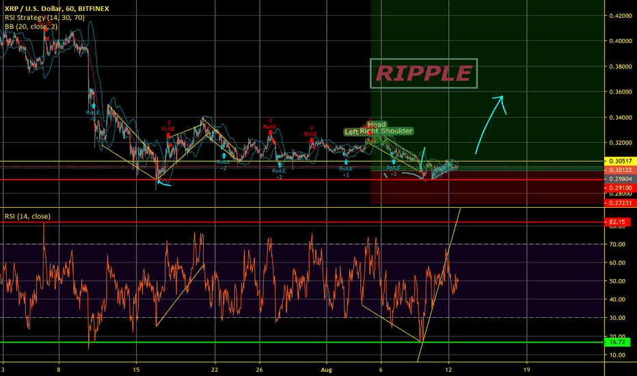Click the red 0.29100 price label

pyautogui.click(x=621, y=188)
